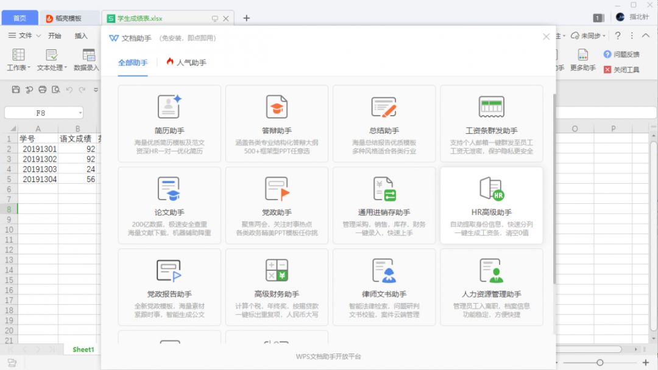Close the 文档助手 dialog

(546, 37)
